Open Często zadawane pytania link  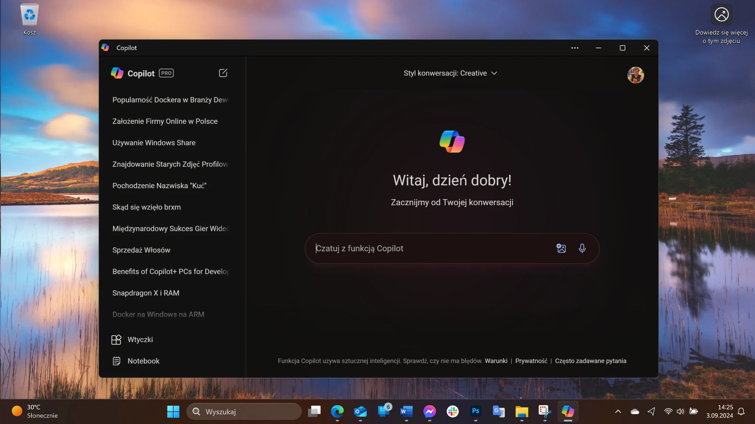pyautogui.click(x=590, y=361)
